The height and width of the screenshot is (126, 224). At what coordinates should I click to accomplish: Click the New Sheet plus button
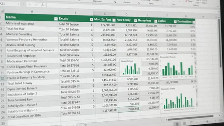pyautogui.click(x=85, y=125)
